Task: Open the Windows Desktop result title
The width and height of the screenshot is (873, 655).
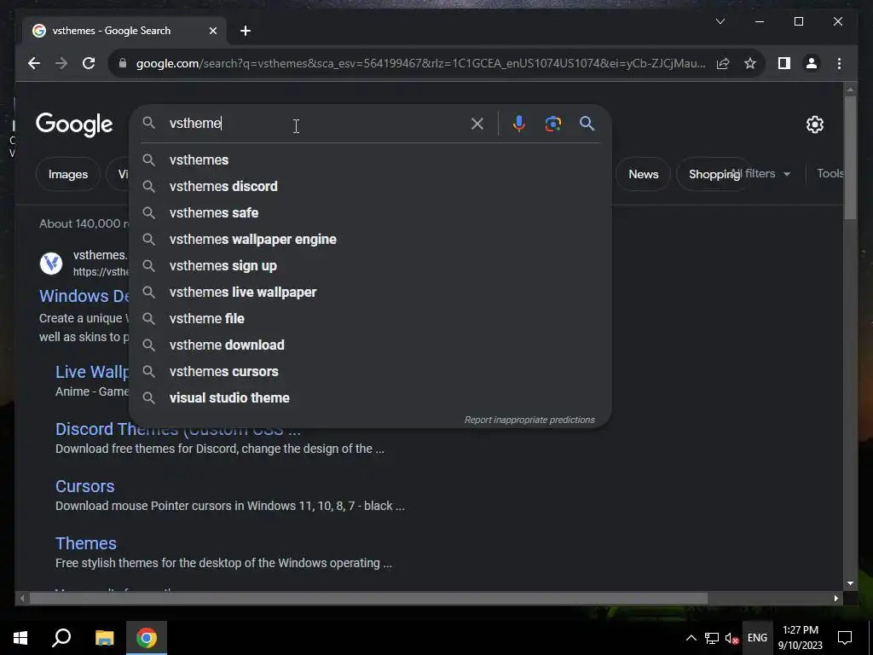Action: pyautogui.click(x=84, y=296)
